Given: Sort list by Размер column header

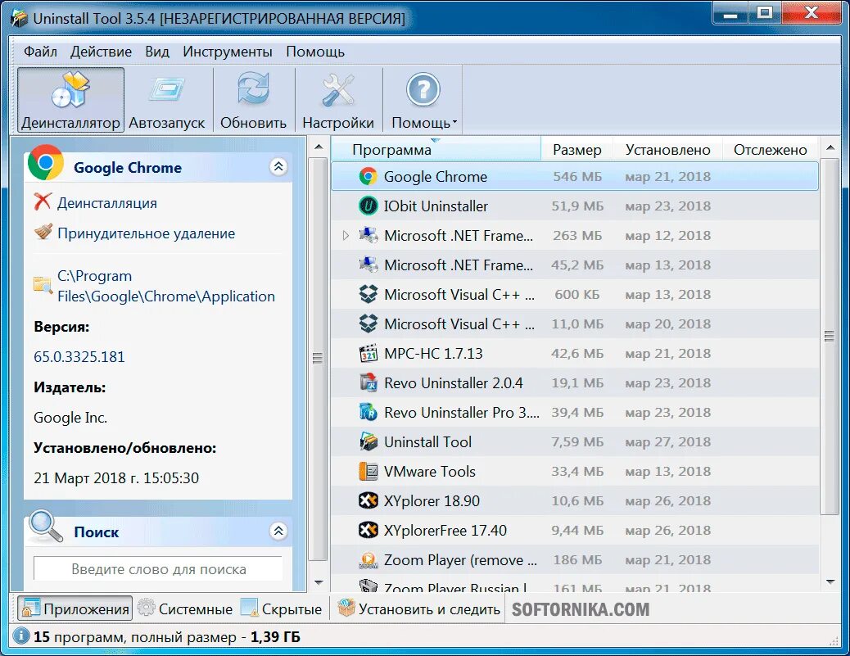Looking at the screenshot, I should tap(576, 149).
